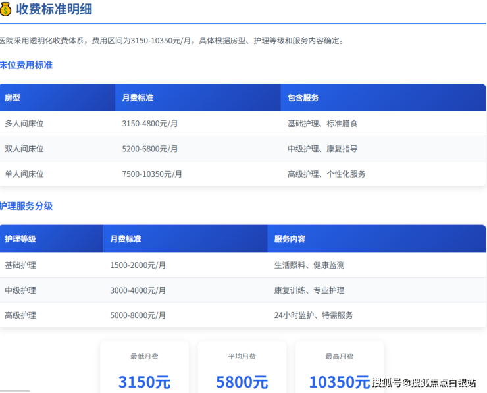Select the 床位费用标准 section heading
Screen dimensions: 487x393
point(26,65)
